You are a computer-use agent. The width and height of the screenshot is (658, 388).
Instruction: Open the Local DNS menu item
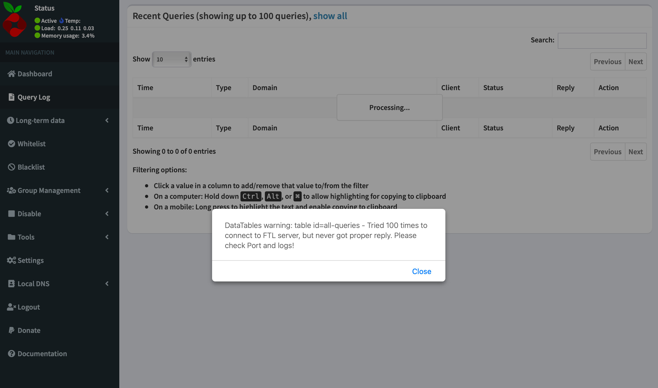pyautogui.click(x=33, y=284)
